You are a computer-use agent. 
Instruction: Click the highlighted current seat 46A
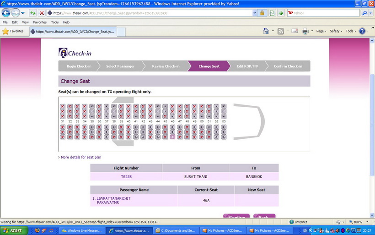click(x=172, y=137)
